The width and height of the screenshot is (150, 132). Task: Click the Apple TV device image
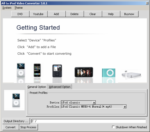point(131,75)
